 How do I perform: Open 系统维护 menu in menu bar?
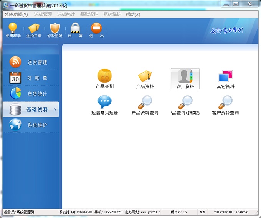(x=112, y=14)
